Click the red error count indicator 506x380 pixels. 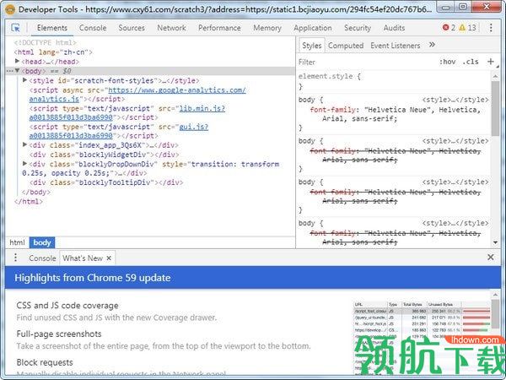point(449,28)
